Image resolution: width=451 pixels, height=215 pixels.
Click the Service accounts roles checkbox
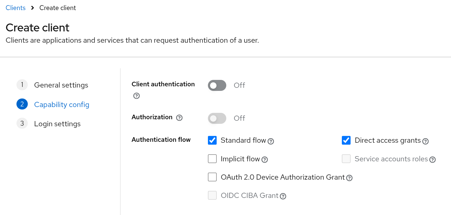pyautogui.click(x=346, y=159)
